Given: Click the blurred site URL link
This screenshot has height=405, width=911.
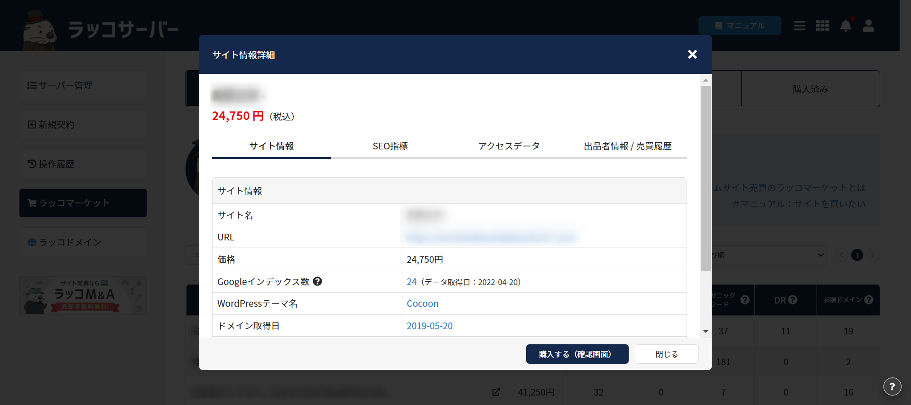Looking at the screenshot, I should click(x=491, y=237).
